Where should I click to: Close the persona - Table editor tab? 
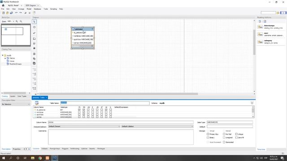pos(47,97)
